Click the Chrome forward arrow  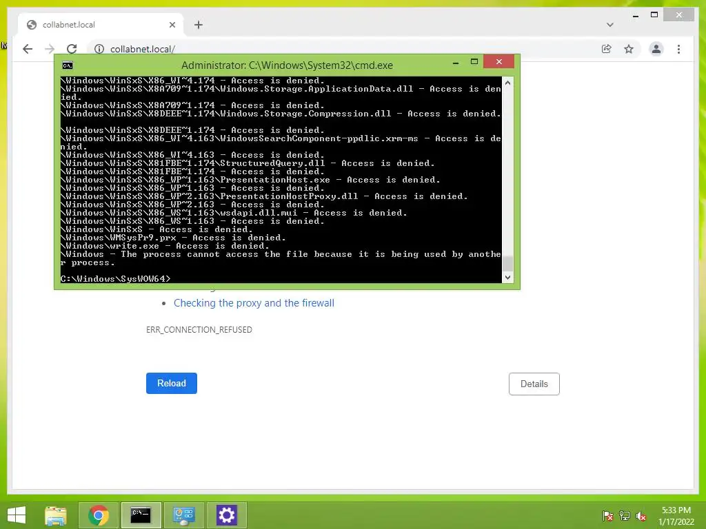click(x=50, y=49)
